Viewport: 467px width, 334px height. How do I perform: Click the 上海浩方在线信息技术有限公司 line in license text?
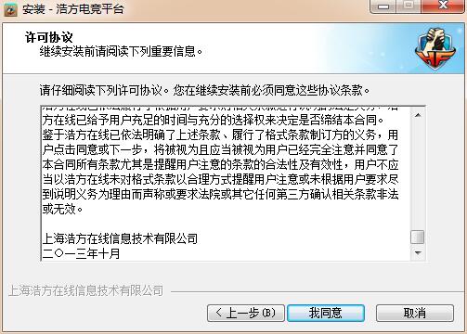tap(120, 238)
